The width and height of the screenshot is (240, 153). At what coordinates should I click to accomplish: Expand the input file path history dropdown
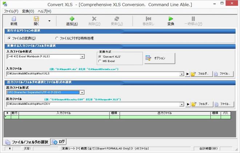pyautogui.click(x=181, y=74)
